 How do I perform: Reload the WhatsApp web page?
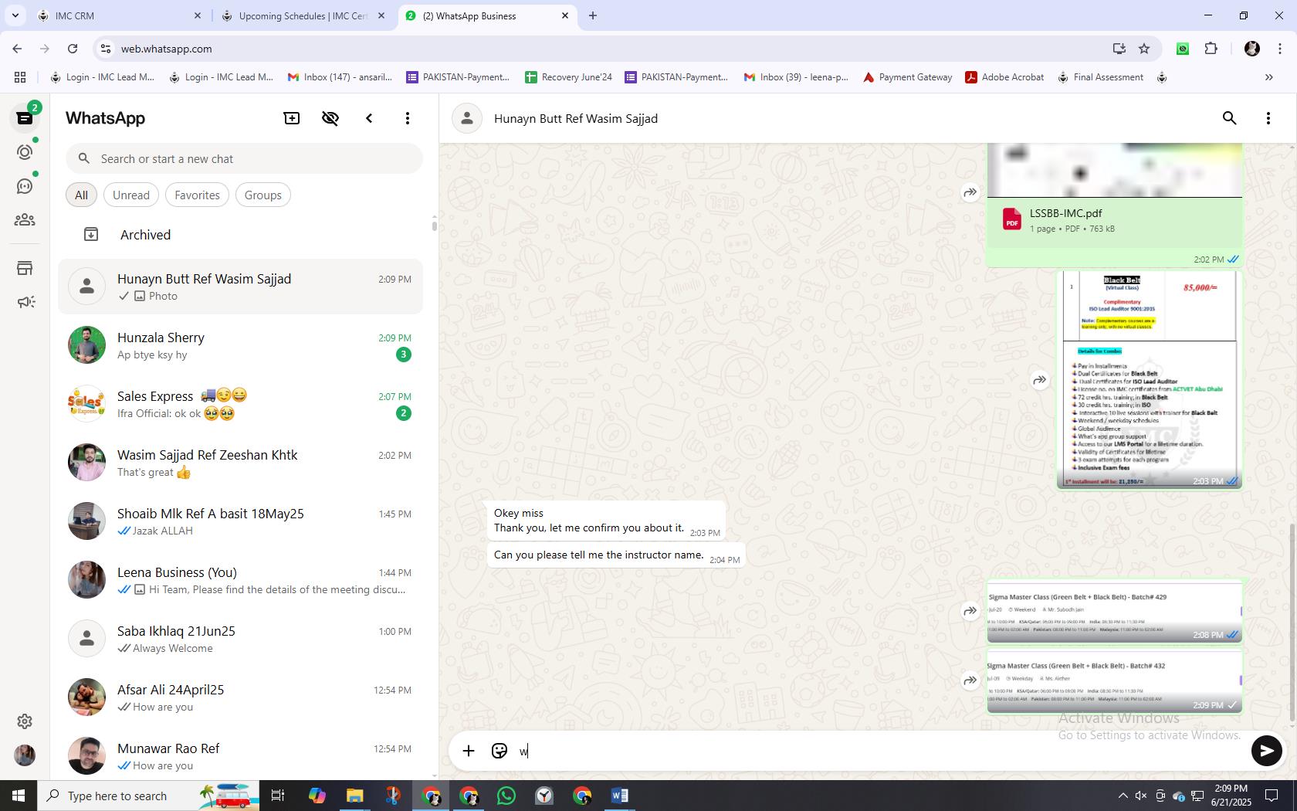pyautogui.click(x=73, y=49)
